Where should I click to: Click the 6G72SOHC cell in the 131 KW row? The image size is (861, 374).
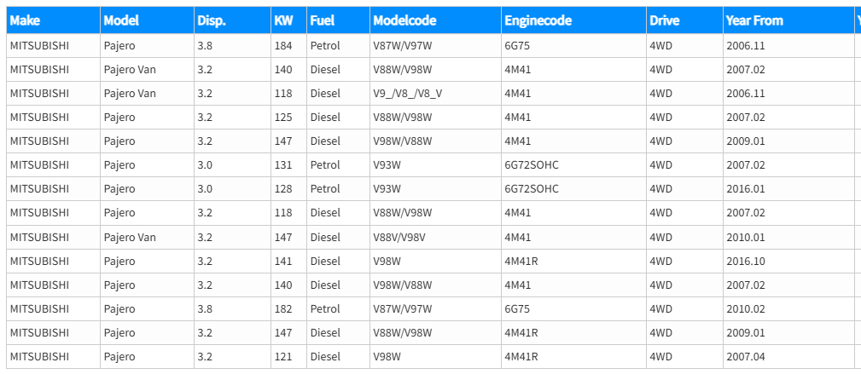tap(573, 165)
